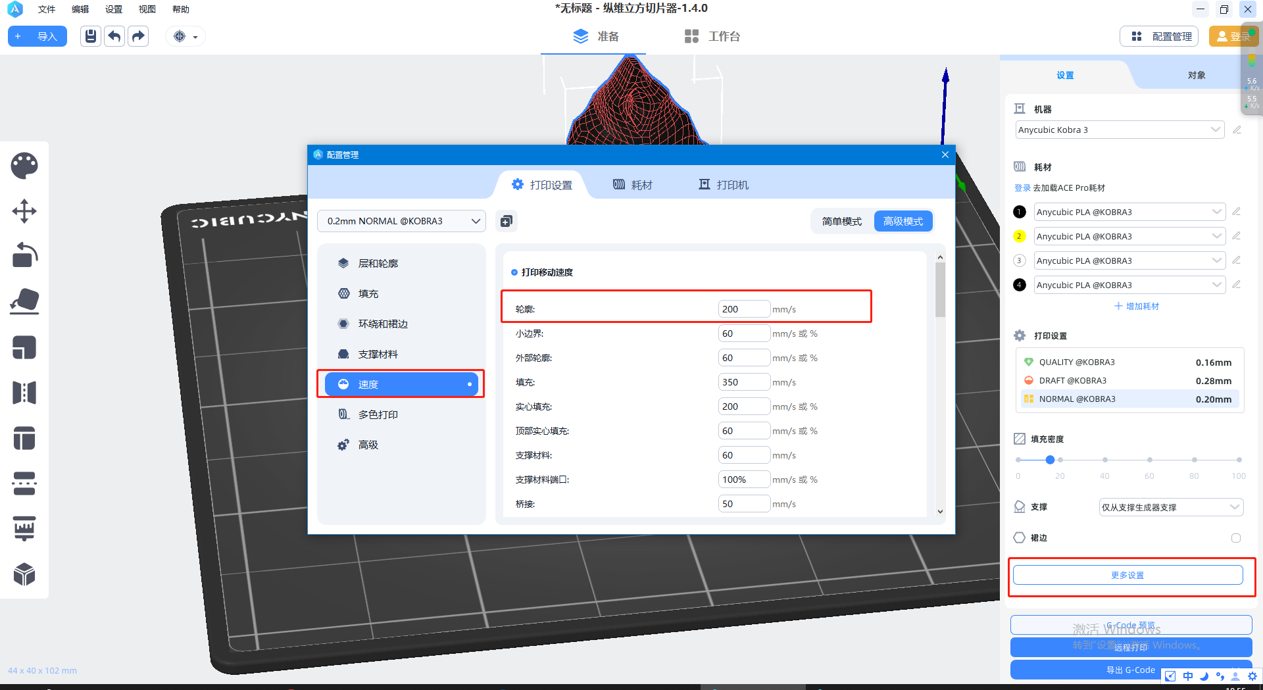
Task: Click the fill density slider handle
Action: tap(1050, 460)
